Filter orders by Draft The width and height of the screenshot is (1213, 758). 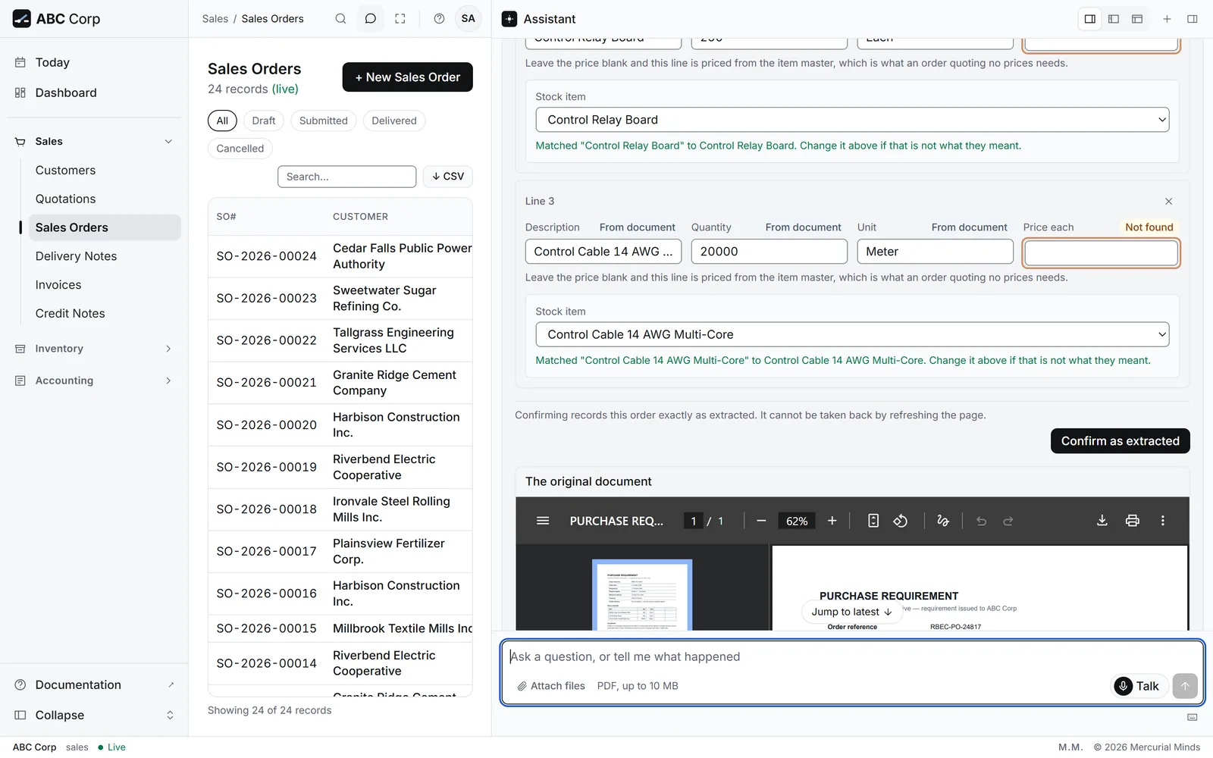coord(264,121)
